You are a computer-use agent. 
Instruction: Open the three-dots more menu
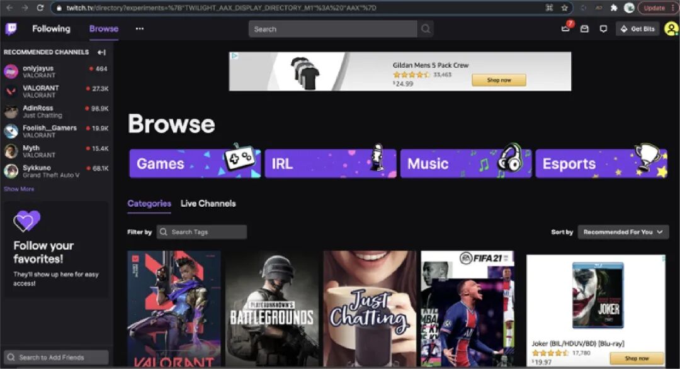[139, 28]
